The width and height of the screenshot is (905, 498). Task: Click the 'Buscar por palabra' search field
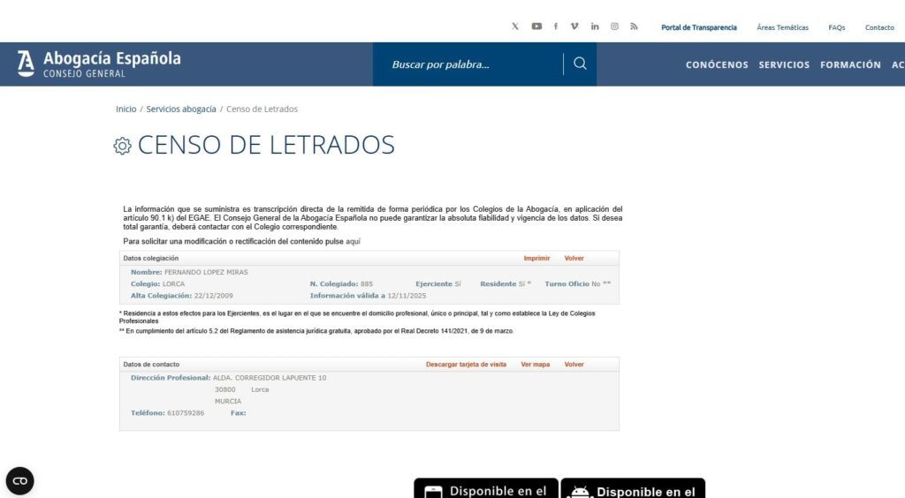(x=468, y=64)
